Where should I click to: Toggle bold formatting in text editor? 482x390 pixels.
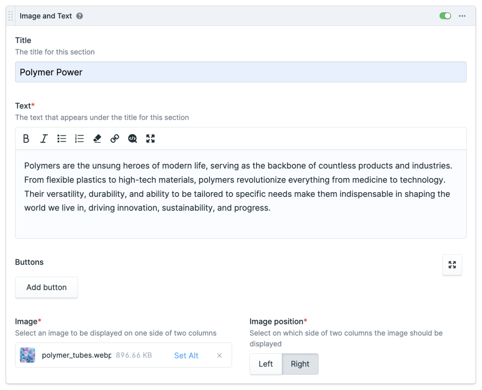point(26,138)
